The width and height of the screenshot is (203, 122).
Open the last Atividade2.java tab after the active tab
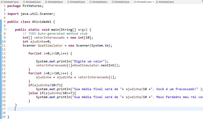165,2
